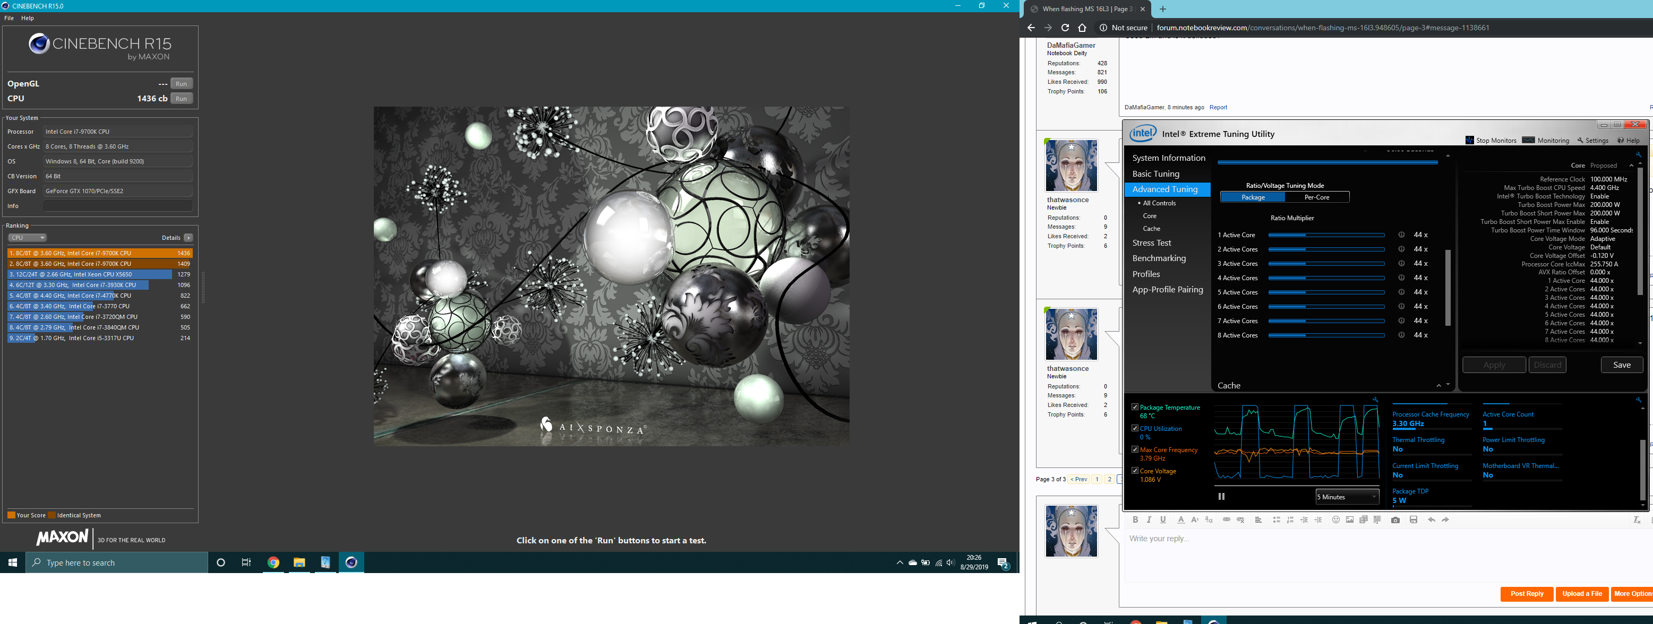Viewport: 1653px width, 624px height.
Task: Open the text color picker in editor
Action: click(1181, 519)
